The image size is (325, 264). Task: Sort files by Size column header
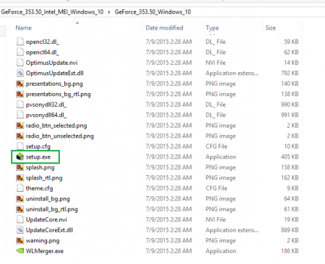click(x=271, y=28)
